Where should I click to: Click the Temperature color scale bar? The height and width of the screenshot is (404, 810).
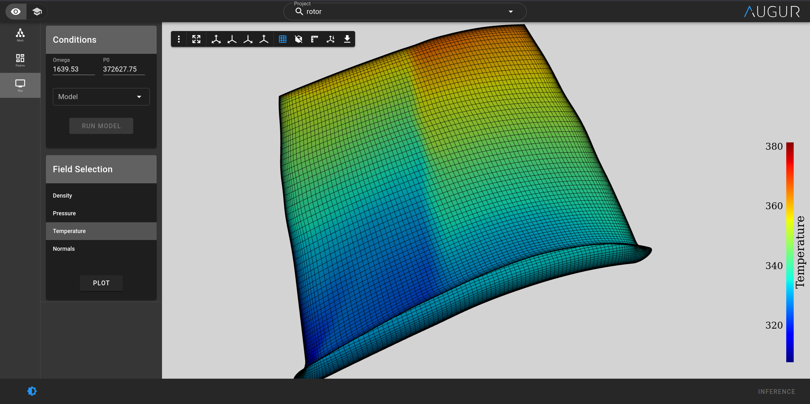(x=789, y=252)
